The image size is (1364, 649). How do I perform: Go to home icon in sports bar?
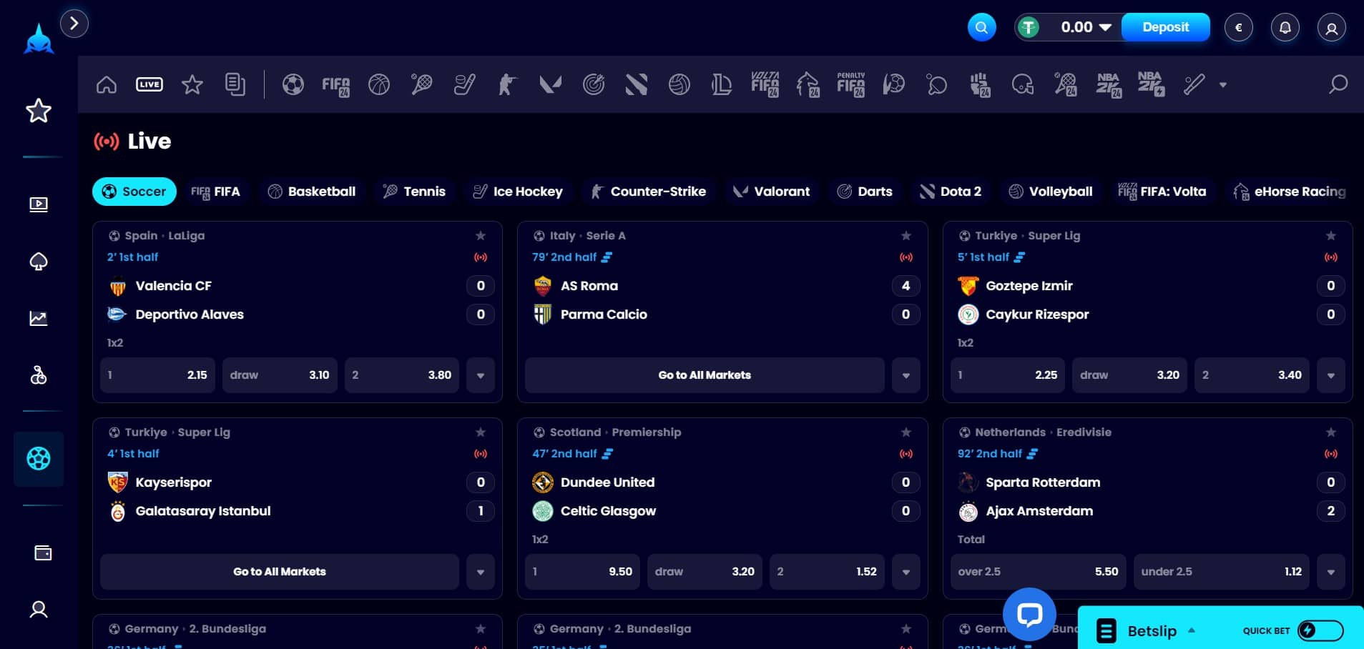tap(107, 85)
